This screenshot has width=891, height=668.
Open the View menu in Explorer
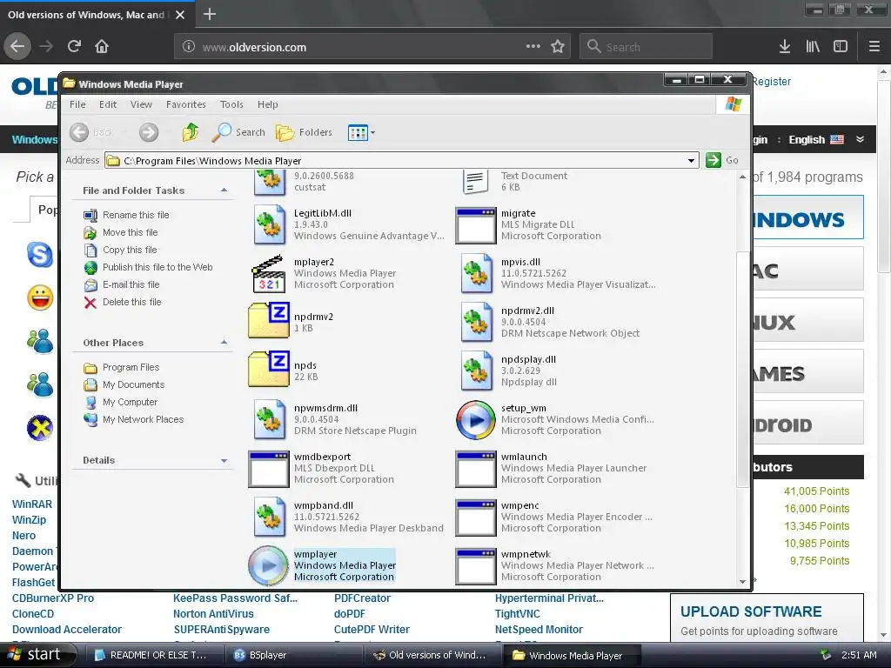pyautogui.click(x=141, y=104)
